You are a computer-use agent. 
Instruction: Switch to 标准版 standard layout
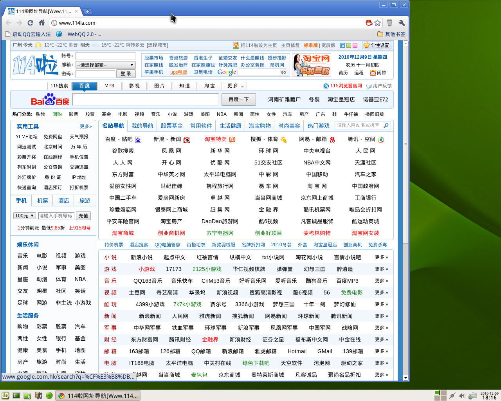pos(311,45)
